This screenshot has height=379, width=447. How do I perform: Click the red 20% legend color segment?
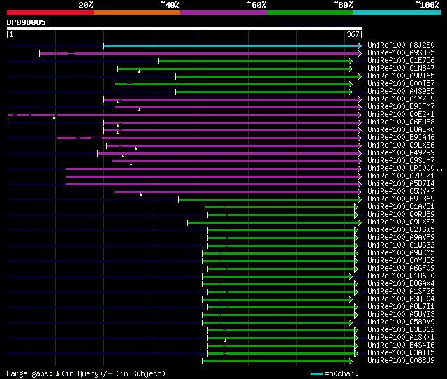point(50,13)
